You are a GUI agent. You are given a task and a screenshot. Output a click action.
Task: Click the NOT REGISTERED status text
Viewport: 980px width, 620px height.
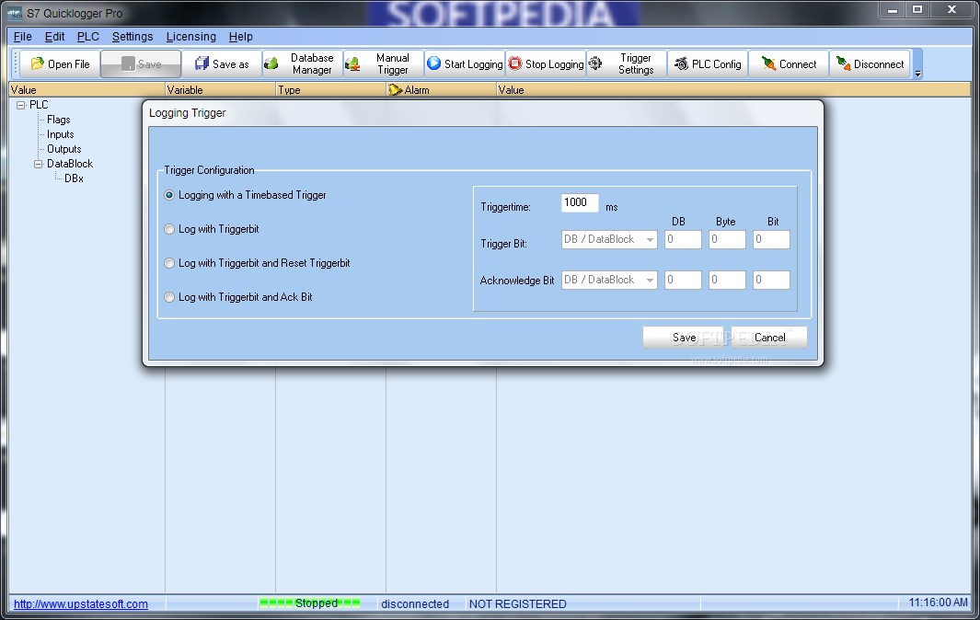tap(517, 603)
